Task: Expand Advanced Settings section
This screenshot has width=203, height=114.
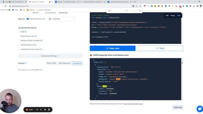Action: [50, 56]
